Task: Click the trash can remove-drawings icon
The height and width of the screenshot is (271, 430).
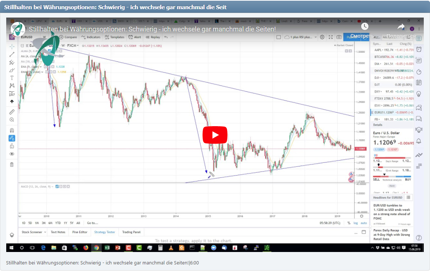Action: [12, 165]
